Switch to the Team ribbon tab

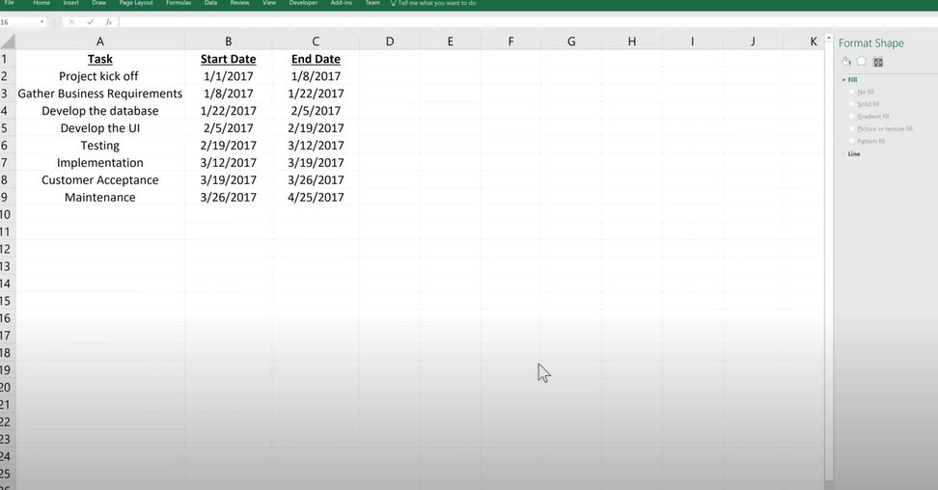point(372,3)
